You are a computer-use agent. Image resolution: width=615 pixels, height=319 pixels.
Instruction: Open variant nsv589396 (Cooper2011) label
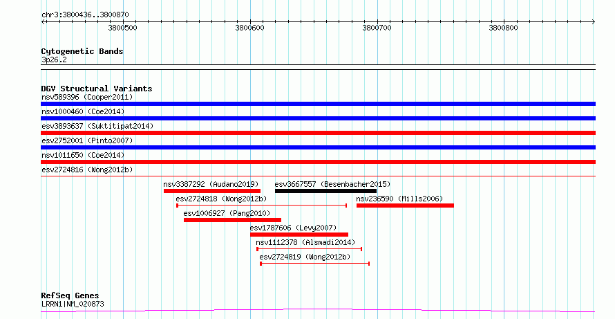click(x=87, y=97)
